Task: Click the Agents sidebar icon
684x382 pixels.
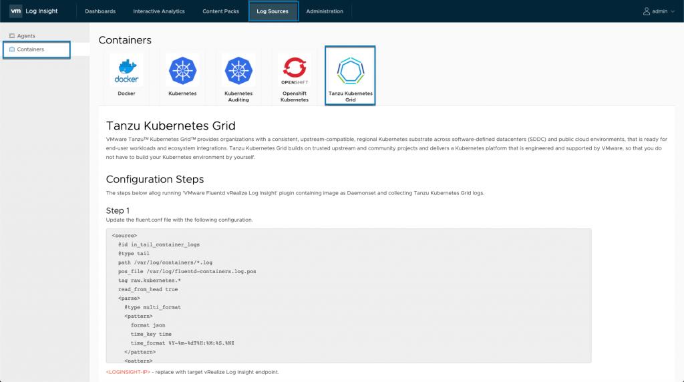Action: pyautogui.click(x=12, y=36)
